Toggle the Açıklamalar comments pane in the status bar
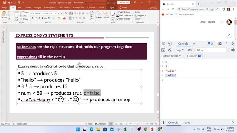Image resolution: width=237 pixels, height=133 pixels. [x=100, y=124]
